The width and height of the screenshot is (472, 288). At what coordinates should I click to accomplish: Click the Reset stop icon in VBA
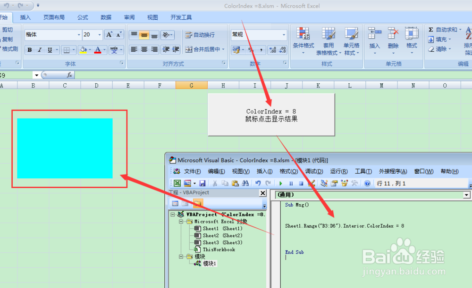(x=301, y=184)
